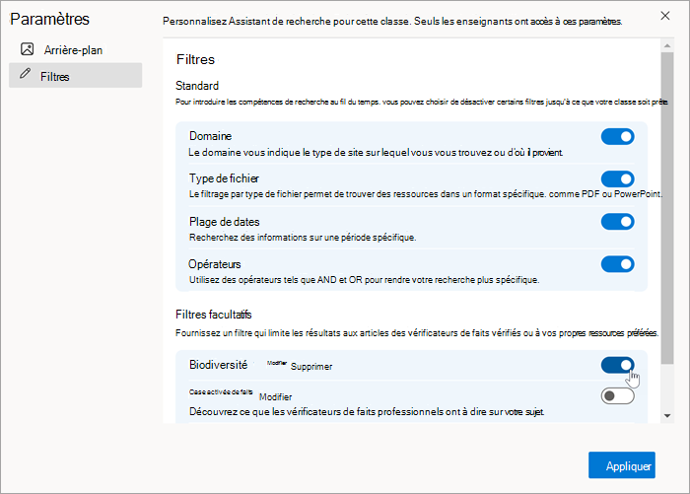Enable the fact-check filter toggle
This screenshot has height=494, width=690.
point(617,396)
